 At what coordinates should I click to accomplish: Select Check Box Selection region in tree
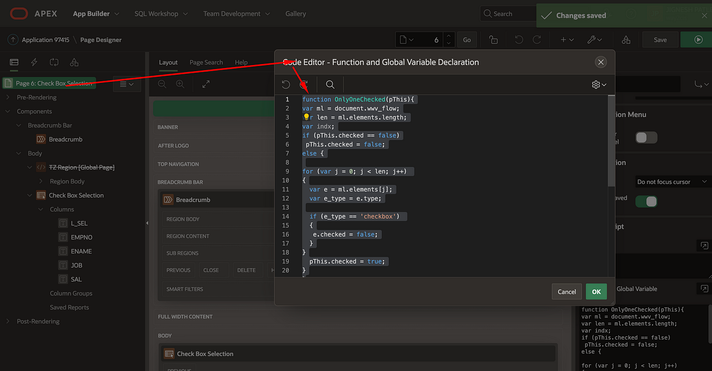(70, 195)
